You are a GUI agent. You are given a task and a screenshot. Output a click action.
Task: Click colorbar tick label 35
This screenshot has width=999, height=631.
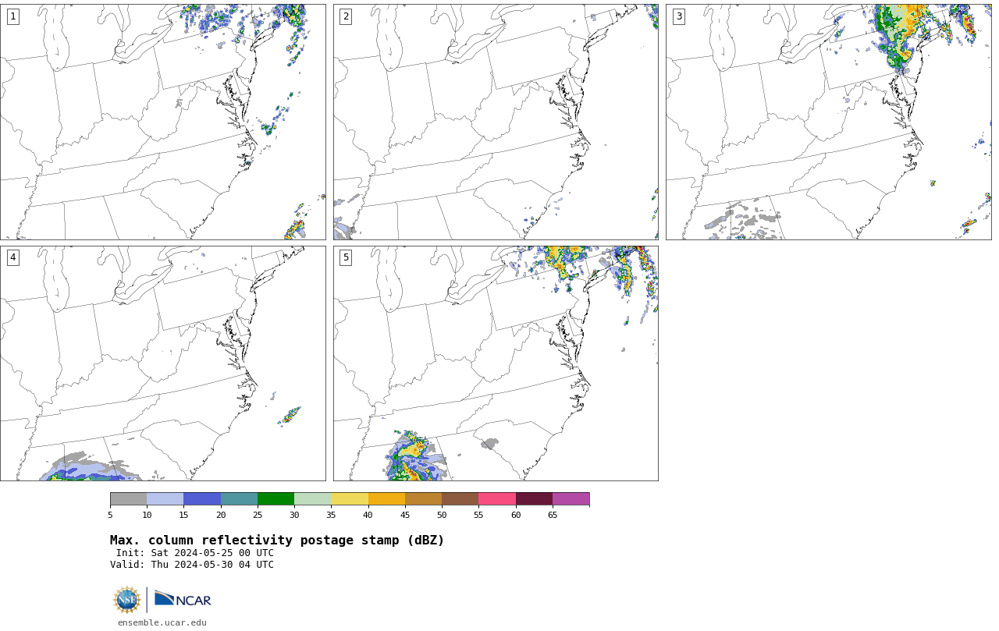[331, 515]
